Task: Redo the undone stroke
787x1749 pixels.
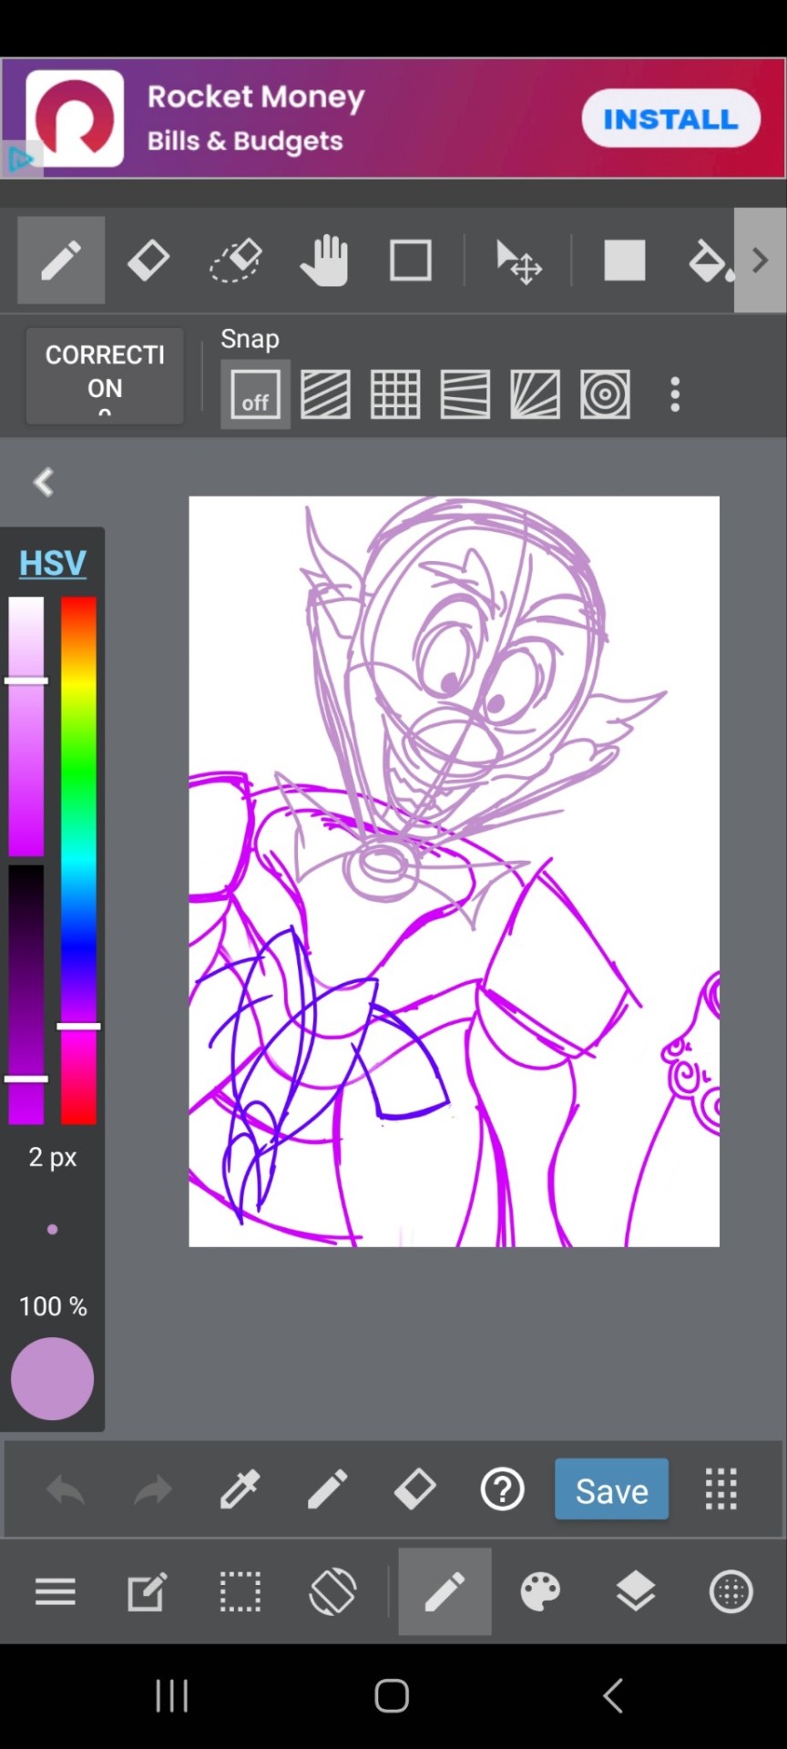Action: click(153, 1490)
